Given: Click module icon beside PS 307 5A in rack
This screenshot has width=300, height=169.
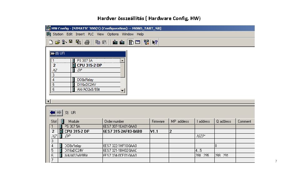Looking at the screenshot, I should click(74, 60).
